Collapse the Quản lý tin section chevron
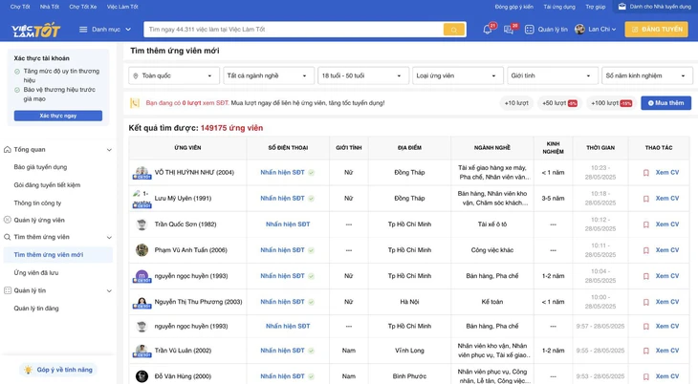The image size is (698, 384). point(109,291)
